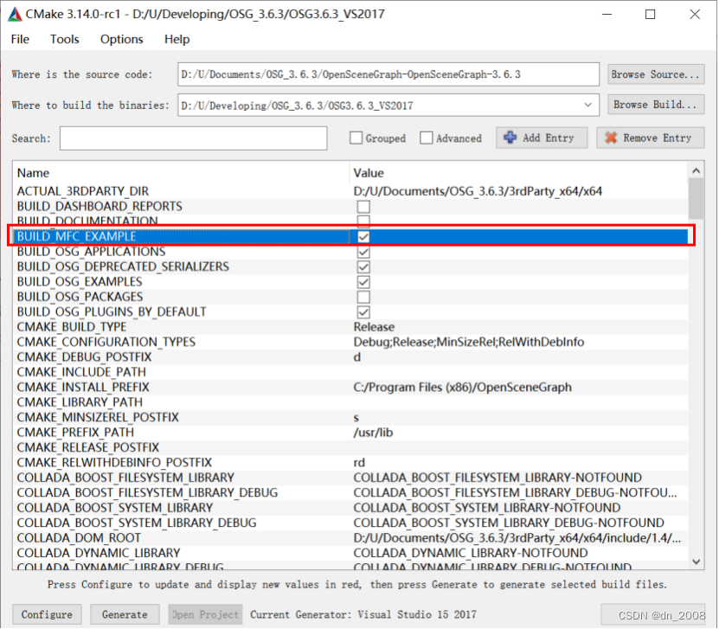Select CMAKE_RELEASE_POSTFIX entry
This screenshot has width=719, height=629.
pyautogui.click(x=88, y=448)
